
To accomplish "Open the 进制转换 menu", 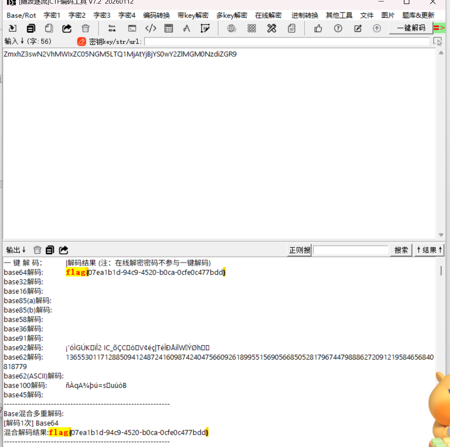I will [x=305, y=16].
